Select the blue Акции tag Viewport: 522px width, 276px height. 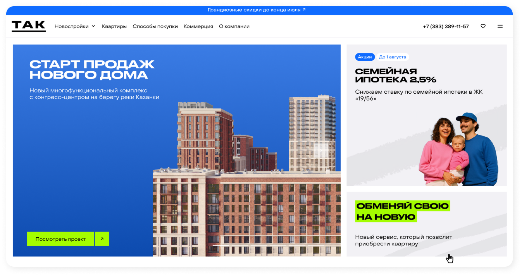click(x=365, y=57)
